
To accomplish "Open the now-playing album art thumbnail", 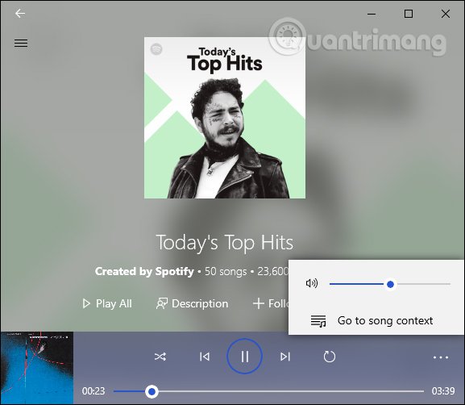I will coord(37,368).
